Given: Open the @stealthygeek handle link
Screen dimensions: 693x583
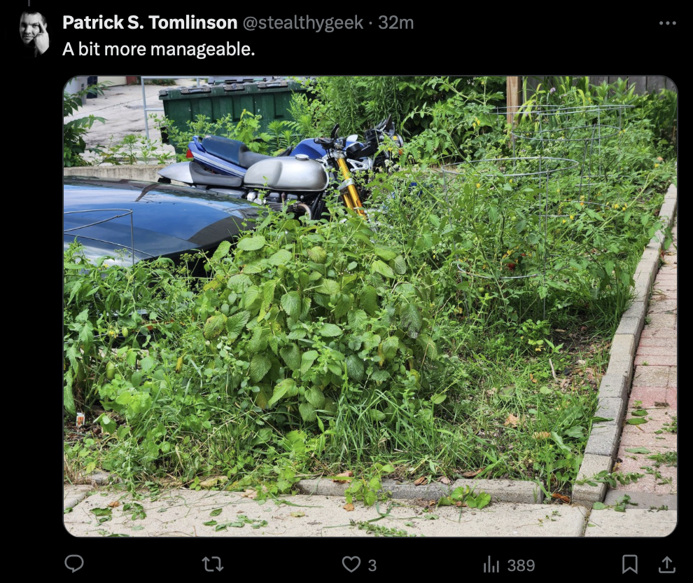Looking at the screenshot, I should (302, 22).
